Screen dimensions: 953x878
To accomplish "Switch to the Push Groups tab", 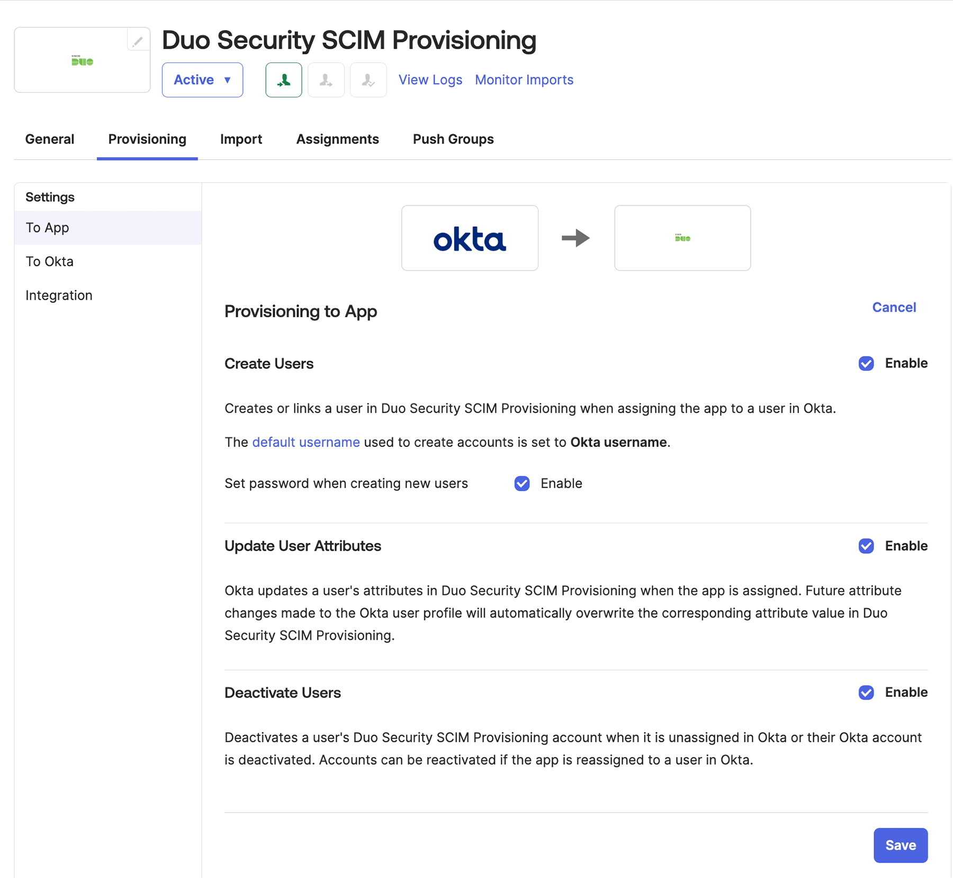I will click(x=453, y=139).
